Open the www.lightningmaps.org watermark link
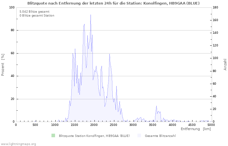This screenshot has width=228, height=146. 18,144
